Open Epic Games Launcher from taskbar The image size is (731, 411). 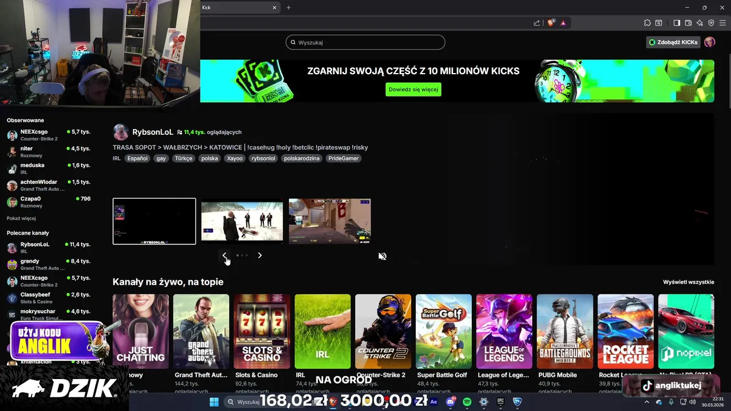pyautogui.click(x=500, y=402)
